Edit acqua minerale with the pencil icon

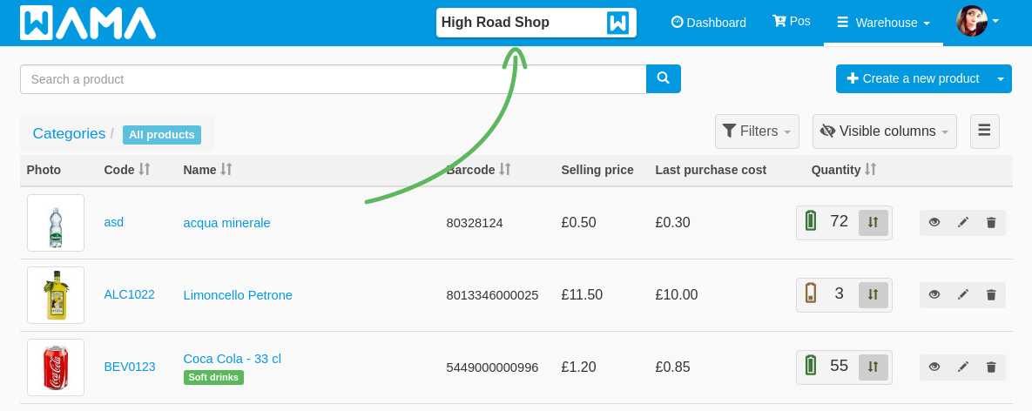(x=963, y=223)
